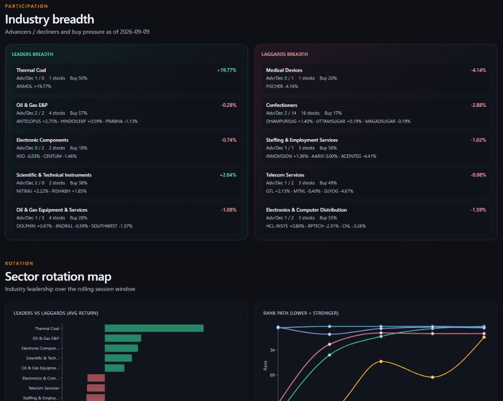Viewport: 503px width, 401px height.
Task: Click Adv/Dec 2 / 14 on Confectioners
Action: click(x=281, y=113)
